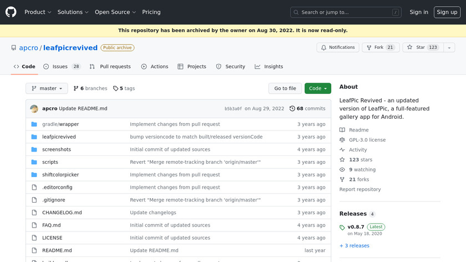Expand the green Code dropdown
Screen dimensions: 466x262
(x=318, y=88)
